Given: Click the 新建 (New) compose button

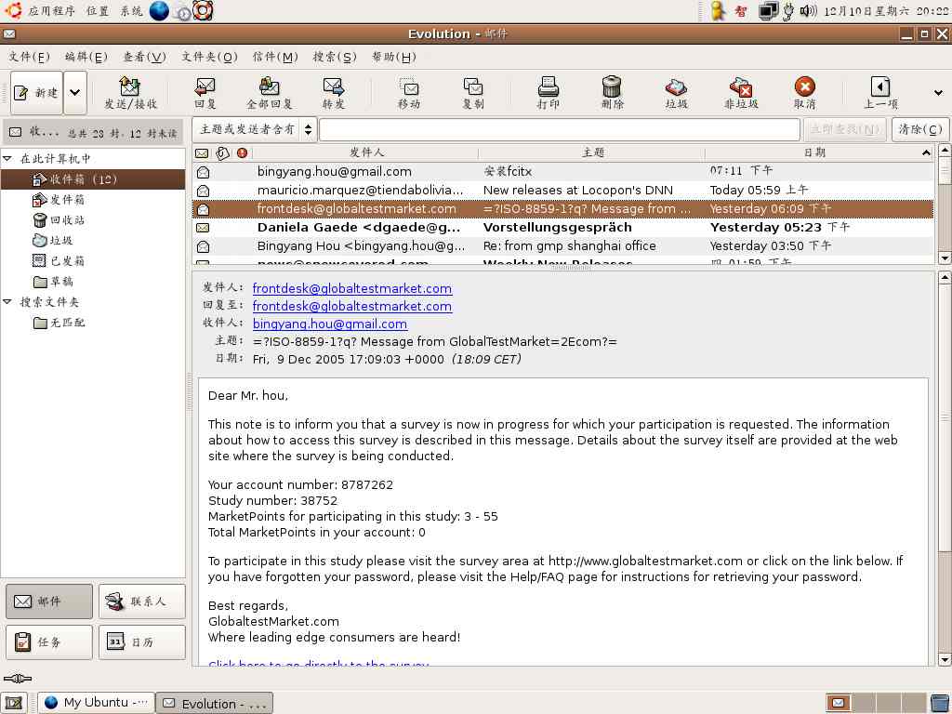Looking at the screenshot, I should 37,93.
